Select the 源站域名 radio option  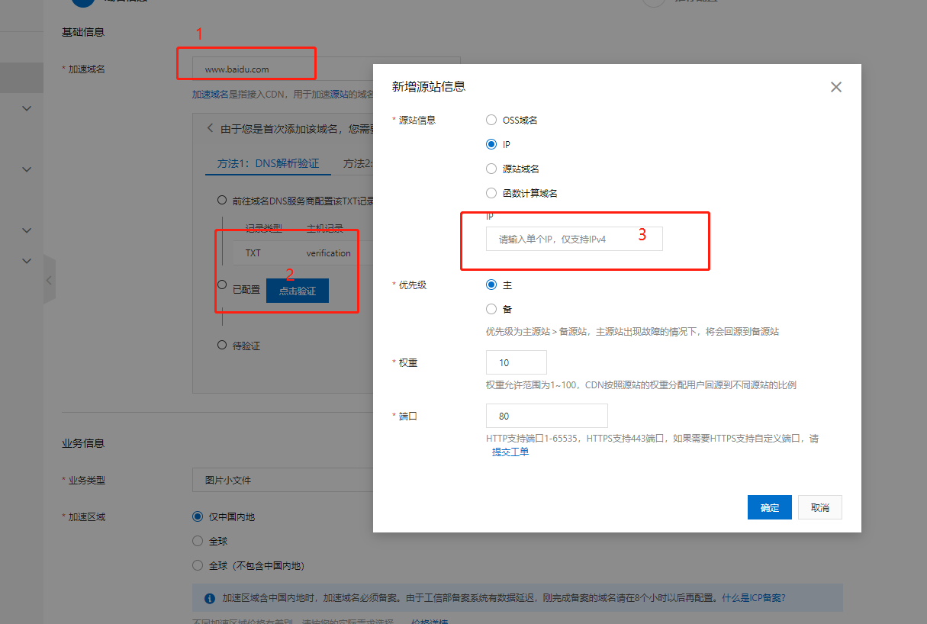(x=491, y=169)
